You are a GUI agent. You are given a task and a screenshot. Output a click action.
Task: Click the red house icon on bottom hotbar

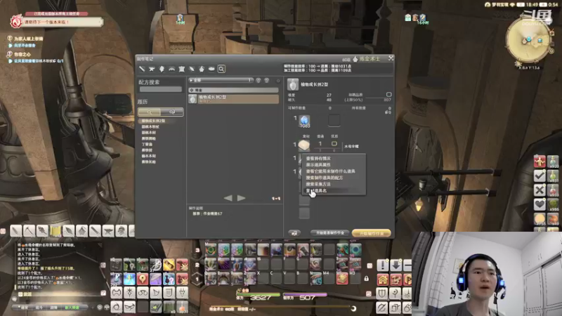[383, 279]
